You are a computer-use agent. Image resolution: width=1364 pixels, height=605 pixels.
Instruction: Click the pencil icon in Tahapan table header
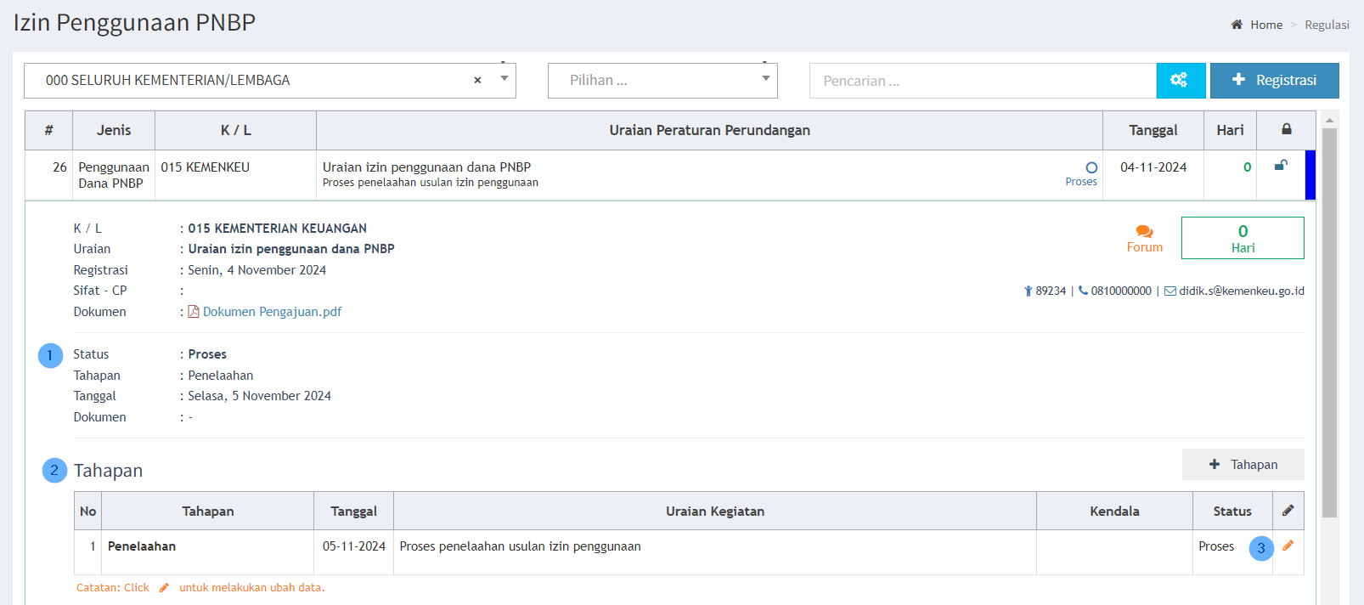(x=1288, y=511)
